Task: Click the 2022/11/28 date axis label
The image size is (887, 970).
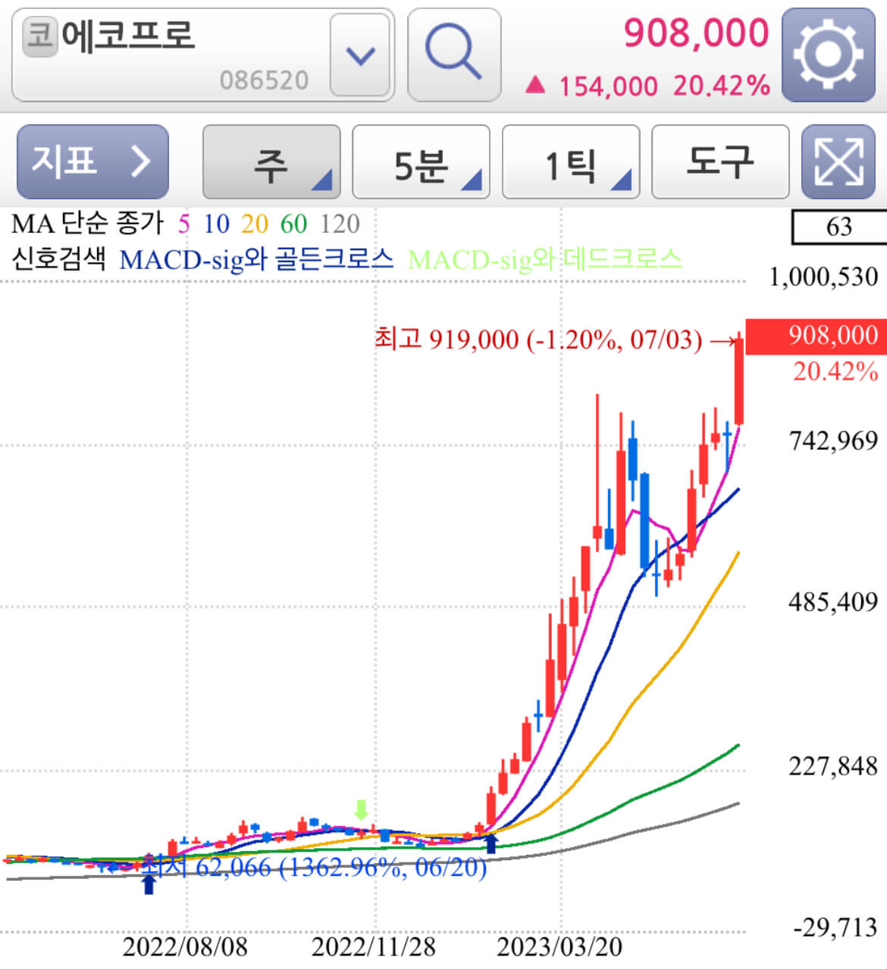Action: (x=374, y=947)
